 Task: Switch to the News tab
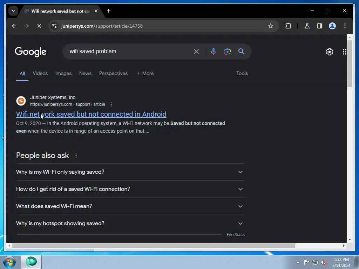click(86, 74)
